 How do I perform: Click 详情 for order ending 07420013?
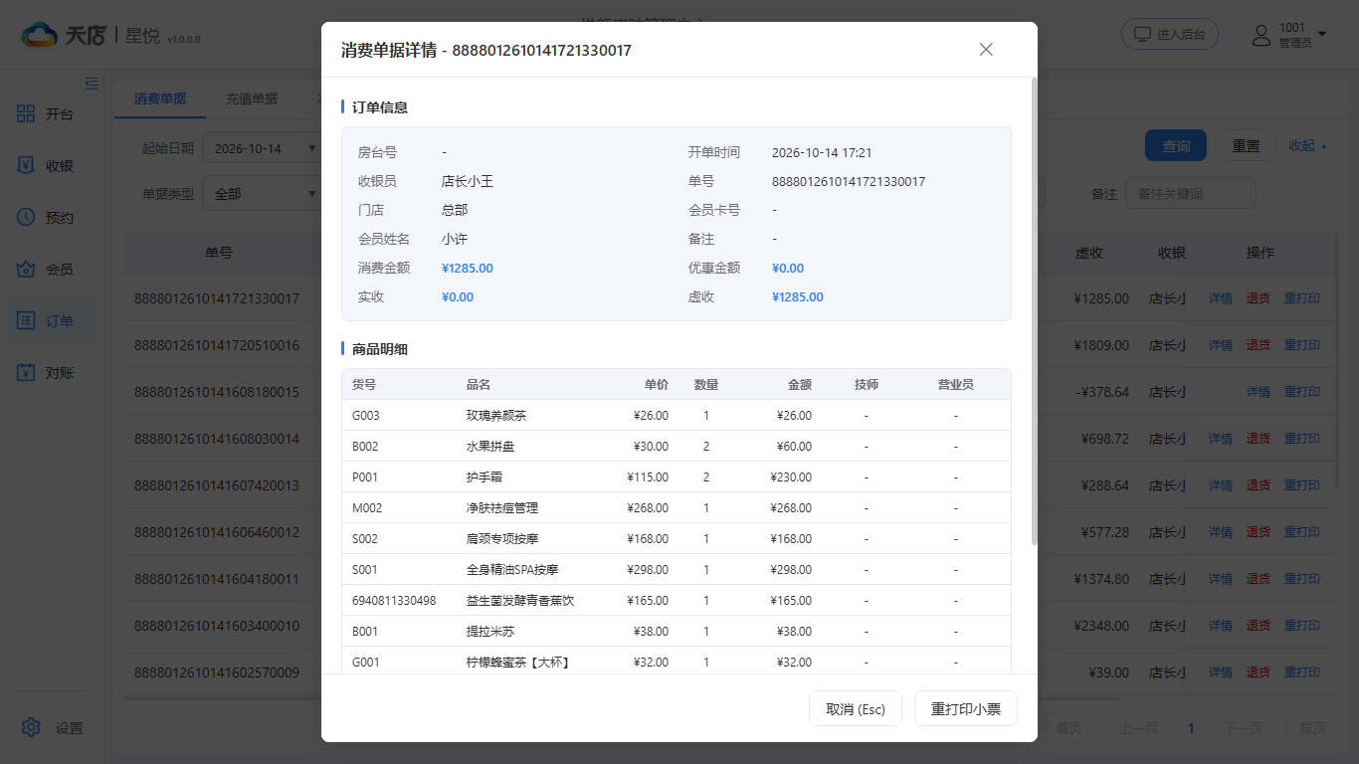[x=1220, y=485]
